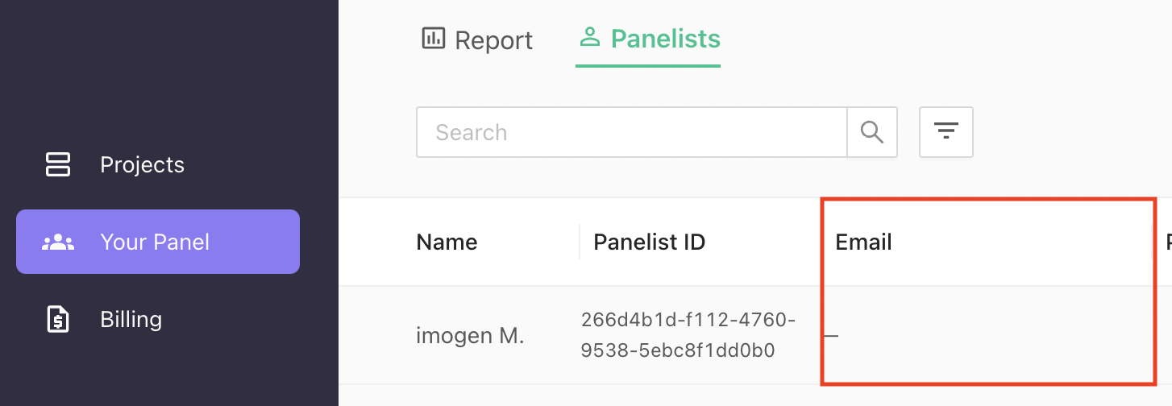Click the Report chart icon
Viewport: 1172px width, 406px height.
tap(434, 38)
